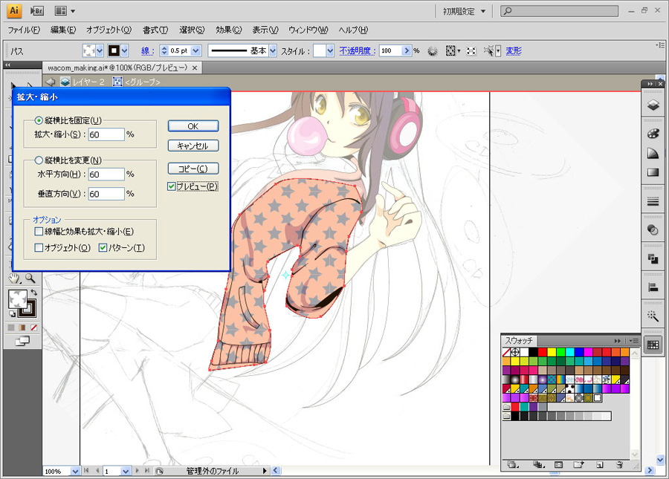
Task: Go to last artboard in status bar
Action: tap(147, 471)
